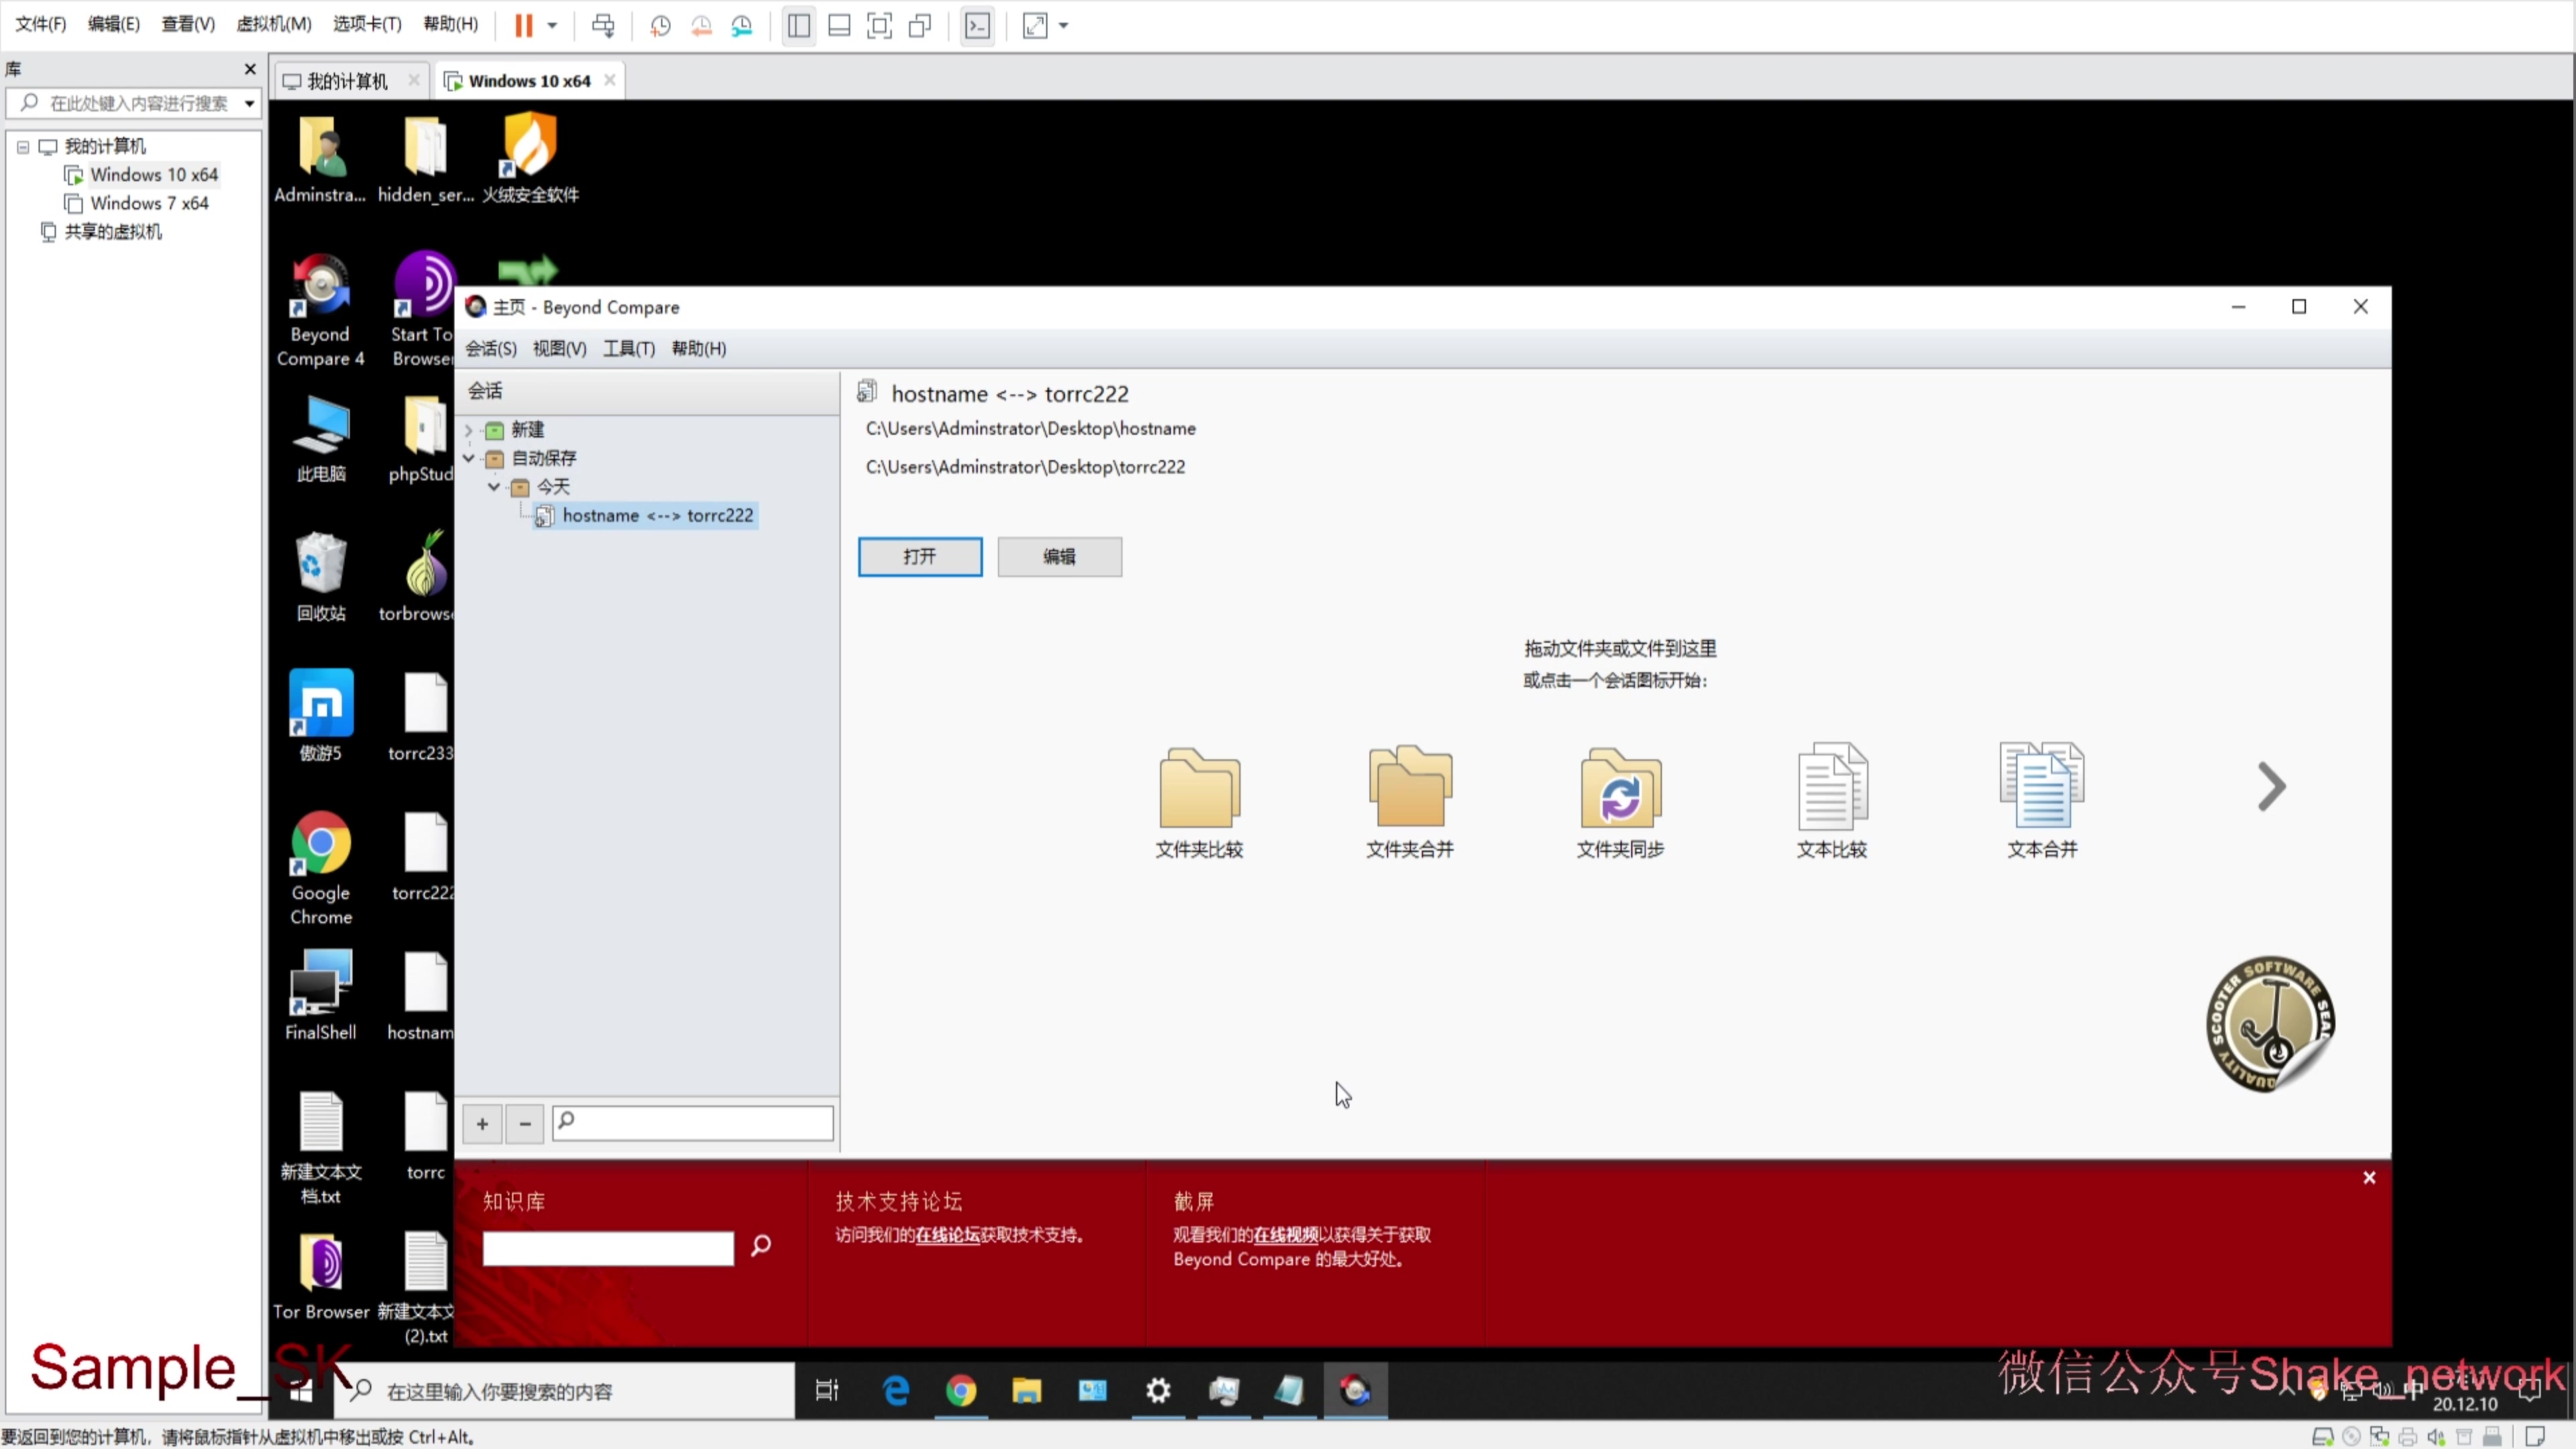Open the 文本合并 session
Image resolution: width=2576 pixels, height=1449 pixels.
[2042, 800]
